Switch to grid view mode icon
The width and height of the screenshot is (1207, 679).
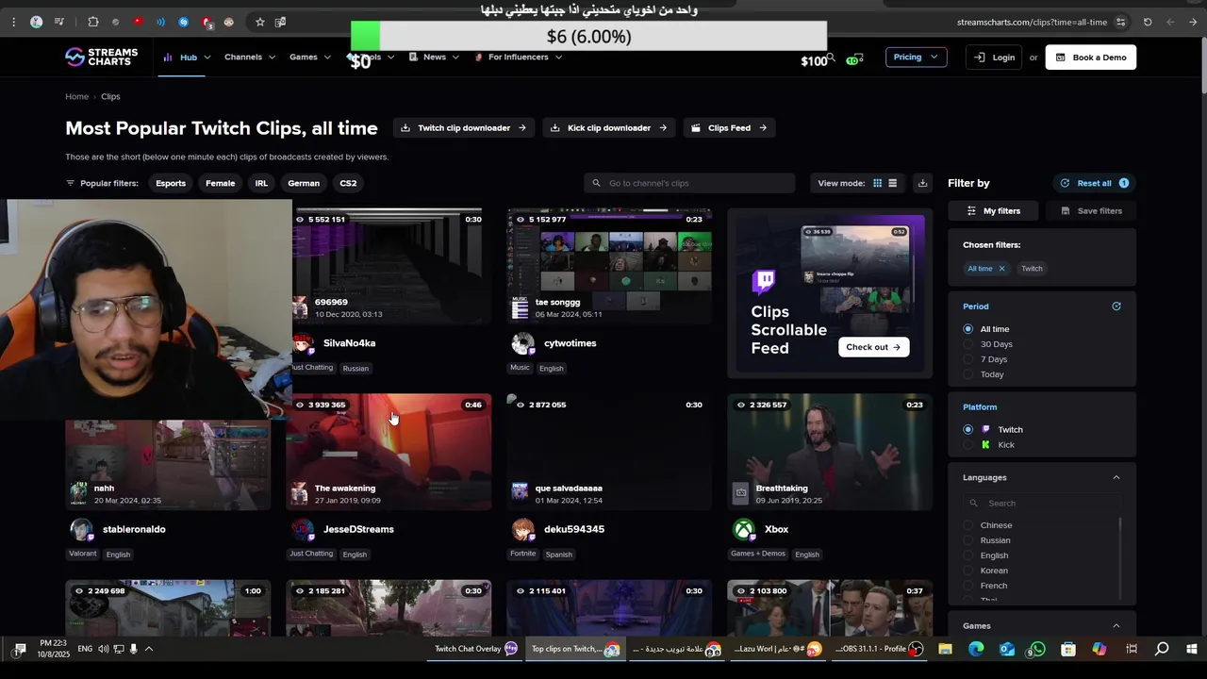877,183
